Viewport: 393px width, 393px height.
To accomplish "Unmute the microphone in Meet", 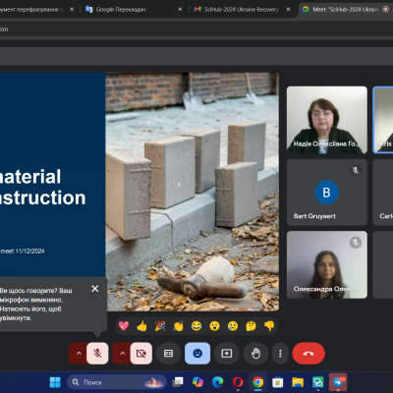I will (x=97, y=354).
